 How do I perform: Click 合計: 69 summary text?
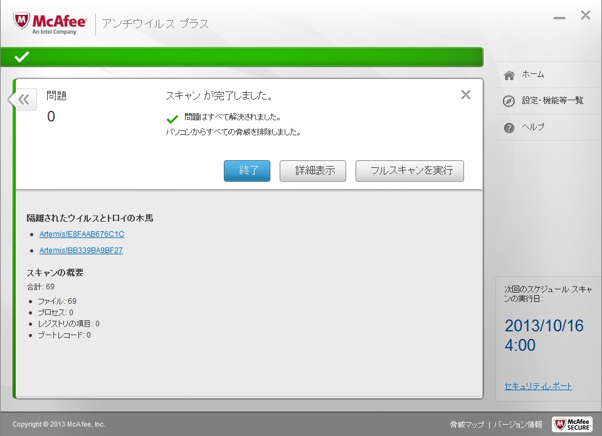click(40, 287)
